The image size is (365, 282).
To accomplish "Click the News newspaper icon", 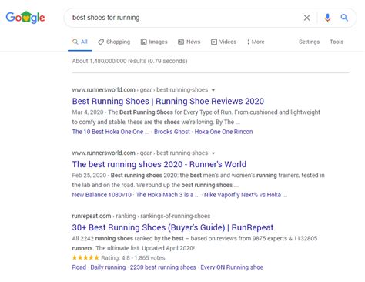I will pos(181,42).
